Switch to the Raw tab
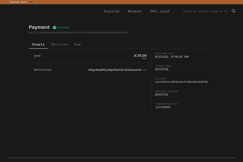243x162 pixels. click(77, 44)
